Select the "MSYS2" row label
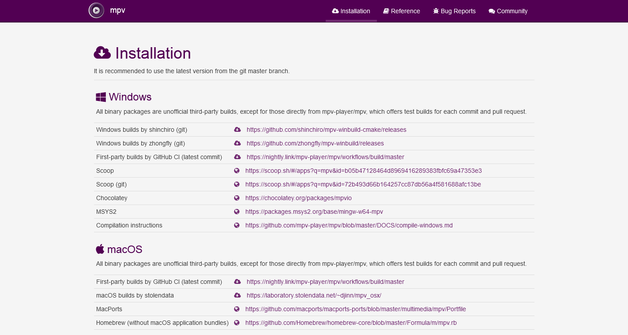 click(x=106, y=212)
